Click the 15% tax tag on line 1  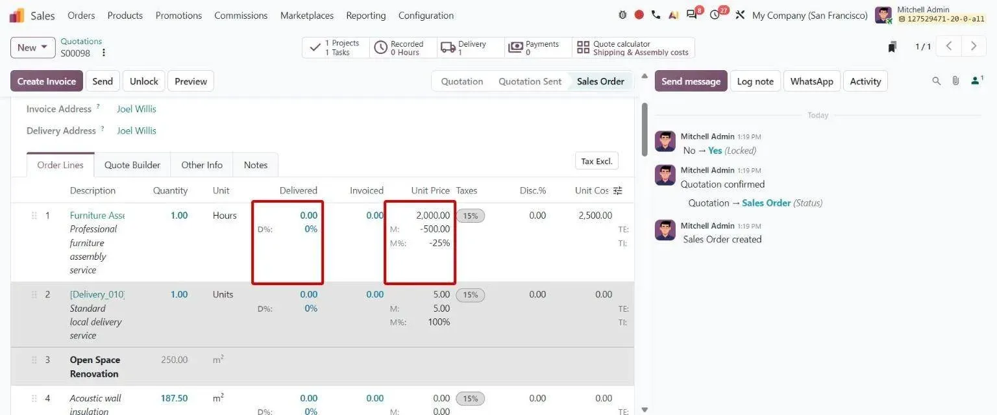[471, 216]
